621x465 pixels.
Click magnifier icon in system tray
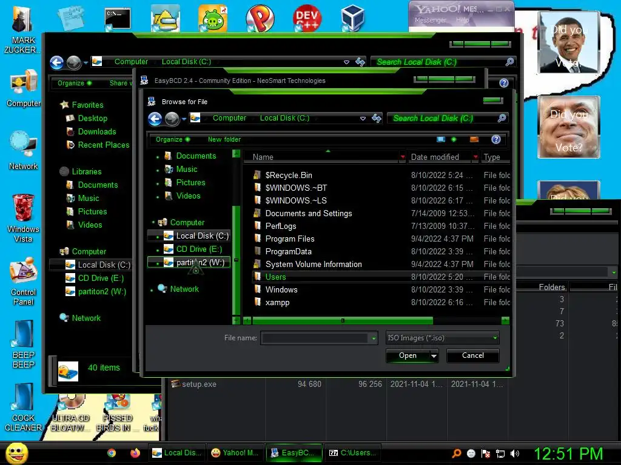coord(456,453)
